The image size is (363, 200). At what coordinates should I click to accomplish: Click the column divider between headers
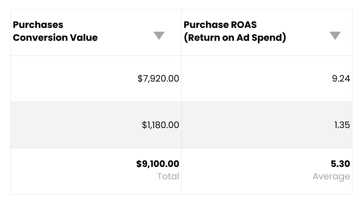181,32
